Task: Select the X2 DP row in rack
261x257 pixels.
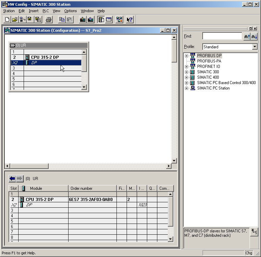Action: (46, 63)
